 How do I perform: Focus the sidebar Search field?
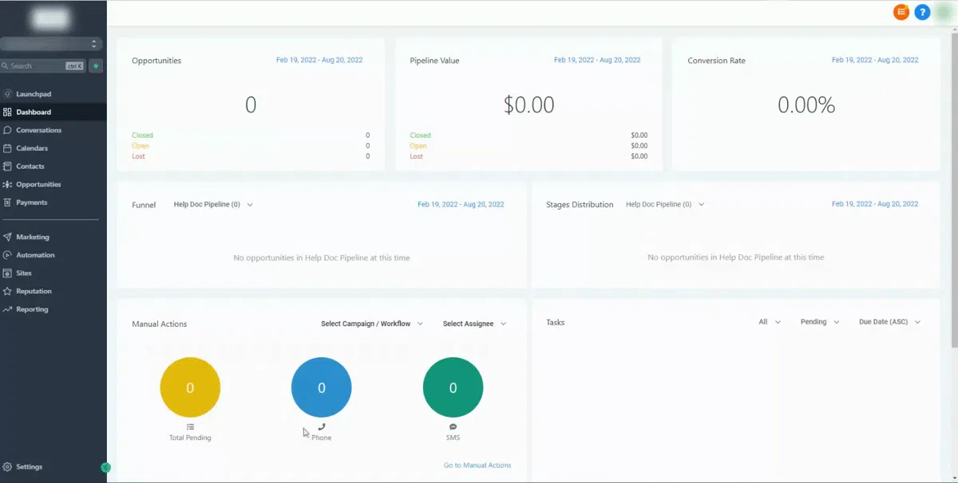click(43, 66)
